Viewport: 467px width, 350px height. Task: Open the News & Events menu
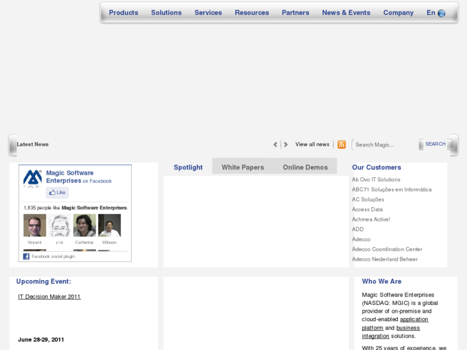(x=346, y=13)
